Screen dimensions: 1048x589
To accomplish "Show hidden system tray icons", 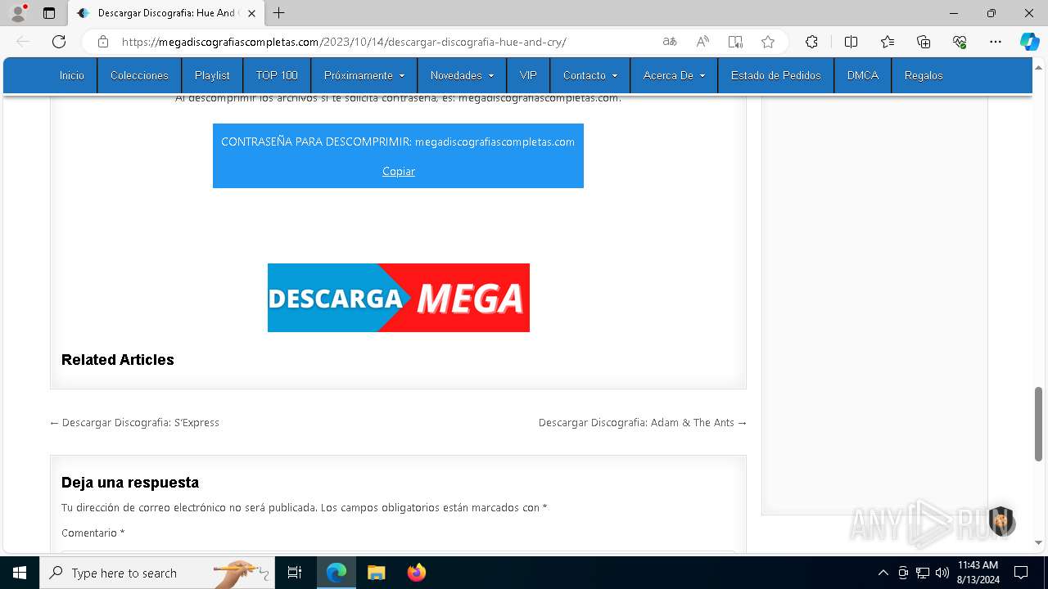I will coord(883,573).
